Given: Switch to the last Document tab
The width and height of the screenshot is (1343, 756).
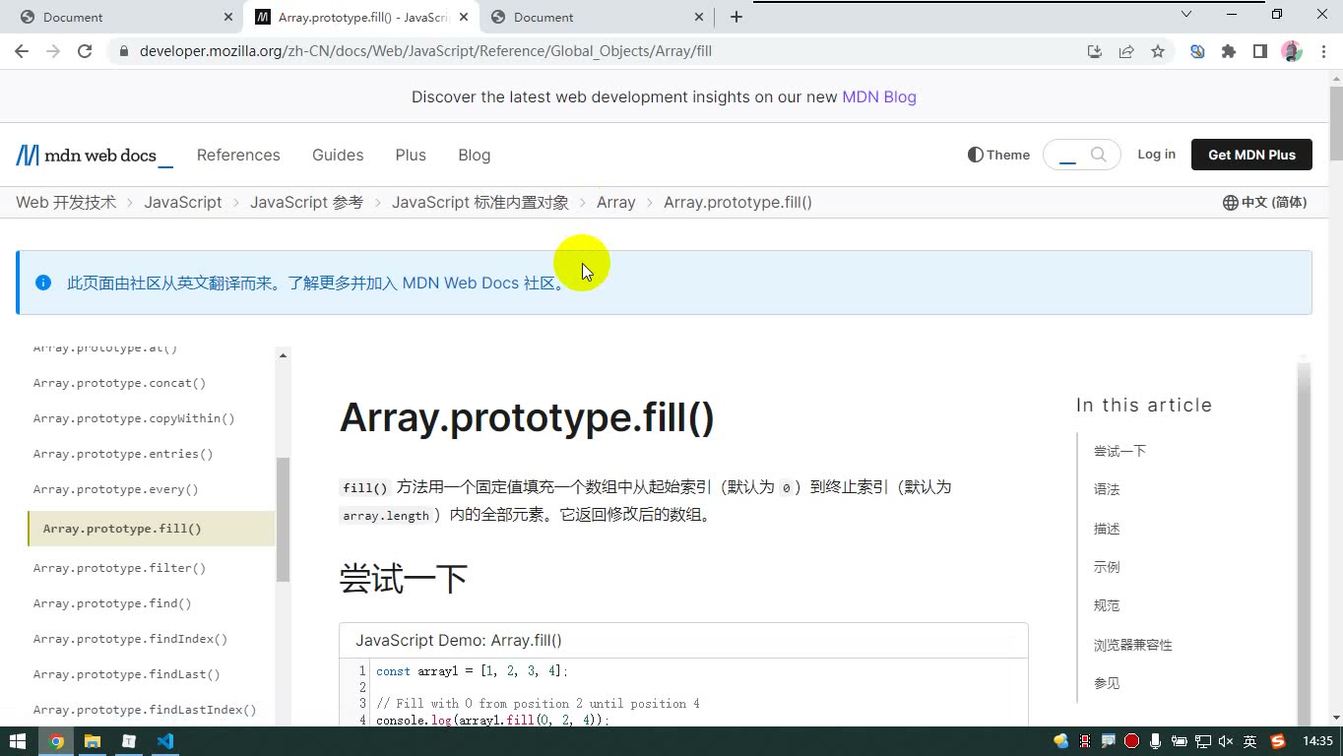Looking at the screenshot, I should [x=598, y=17].
